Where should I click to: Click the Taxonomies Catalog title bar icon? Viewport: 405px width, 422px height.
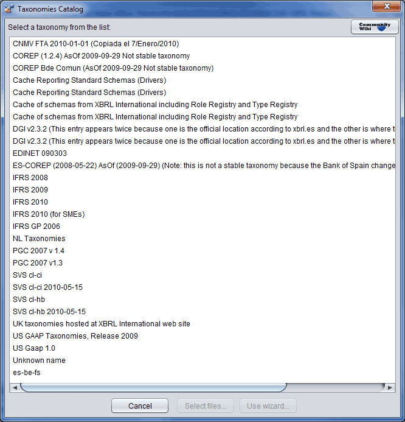click(9, 9)
